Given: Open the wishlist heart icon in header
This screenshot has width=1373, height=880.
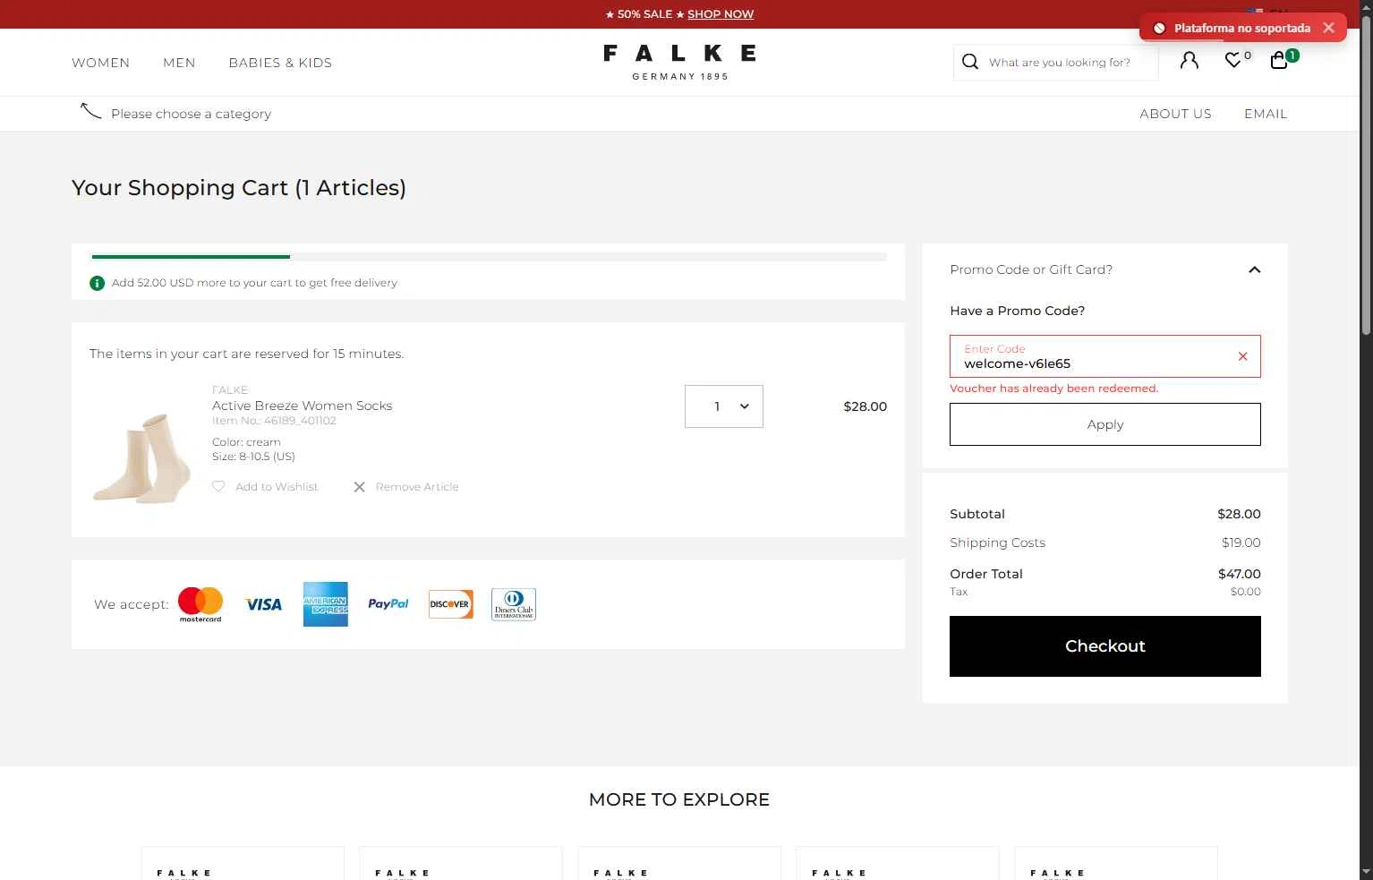Looking at the screenshot, I should (1233, 61).
